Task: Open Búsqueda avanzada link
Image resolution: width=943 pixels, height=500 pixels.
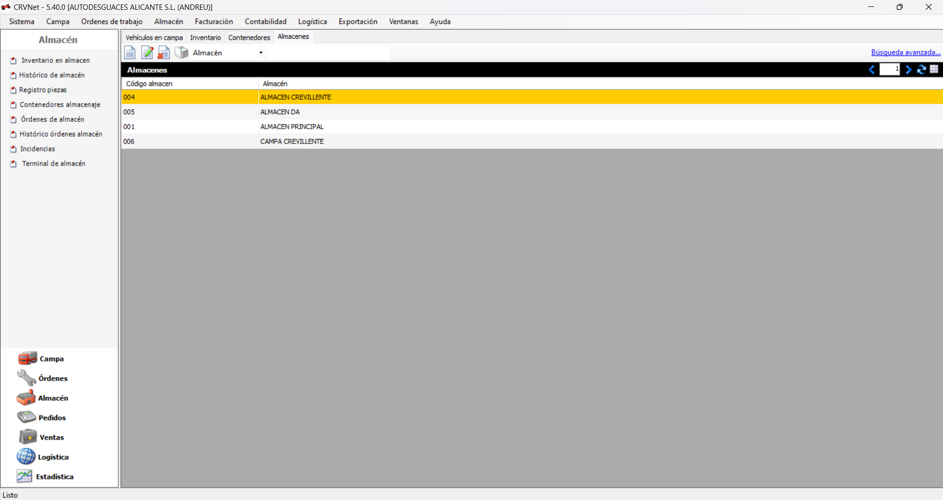Action: 906,52
